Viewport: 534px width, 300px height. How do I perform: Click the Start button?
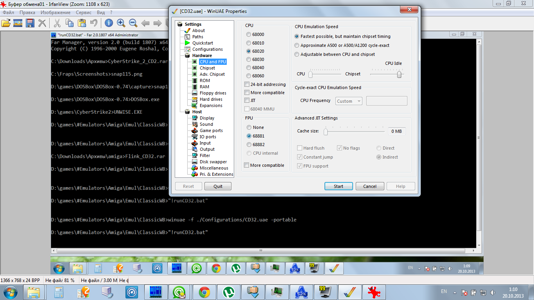pos(339,186)
